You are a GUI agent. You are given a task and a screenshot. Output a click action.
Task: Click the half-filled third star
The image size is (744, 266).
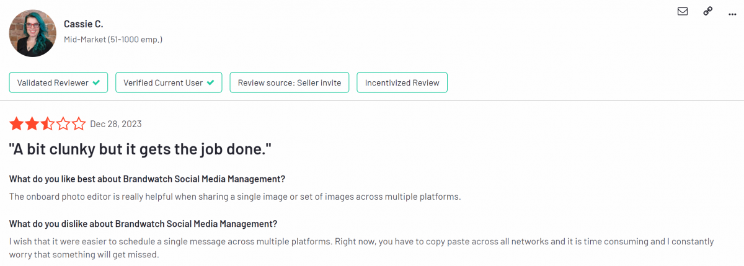coord(48,124)
